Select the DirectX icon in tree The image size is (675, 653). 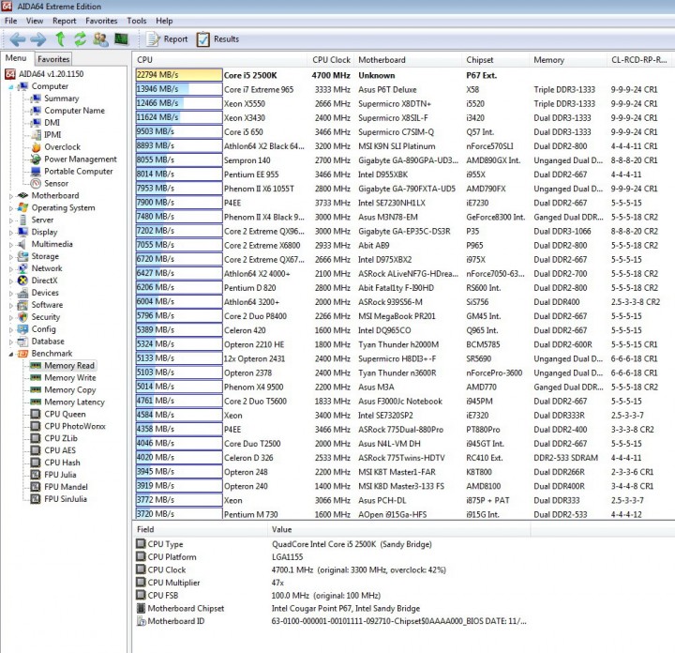point(22,281)
